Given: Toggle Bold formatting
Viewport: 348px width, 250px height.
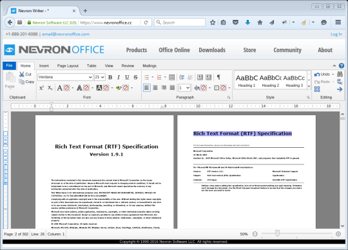Looking at the screenshot, I should (x=110, y=77).
